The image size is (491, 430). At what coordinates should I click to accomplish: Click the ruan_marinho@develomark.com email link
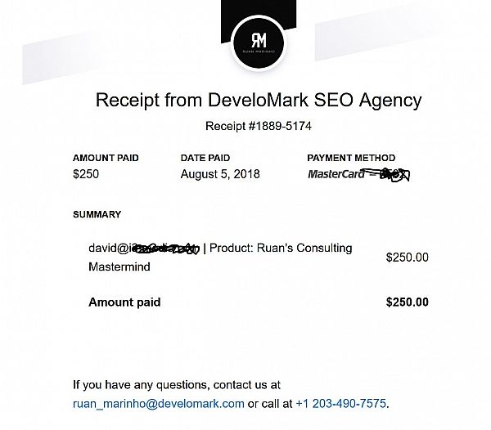(x=159, y=403)
